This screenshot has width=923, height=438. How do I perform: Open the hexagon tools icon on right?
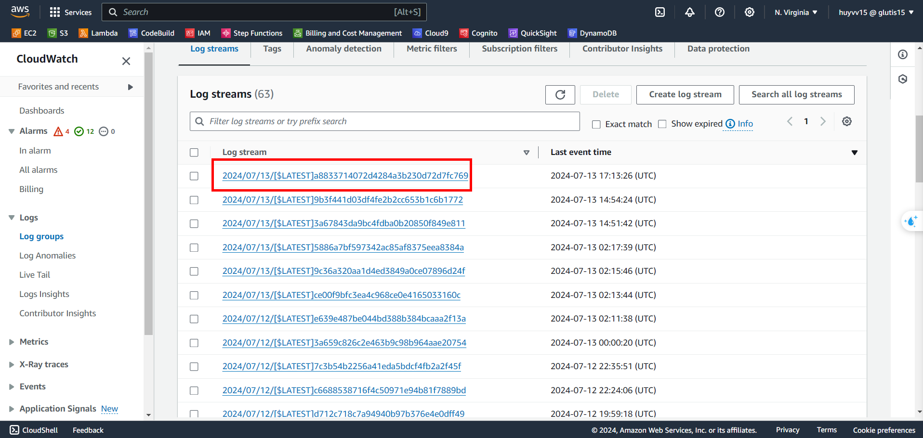point(903,79)
